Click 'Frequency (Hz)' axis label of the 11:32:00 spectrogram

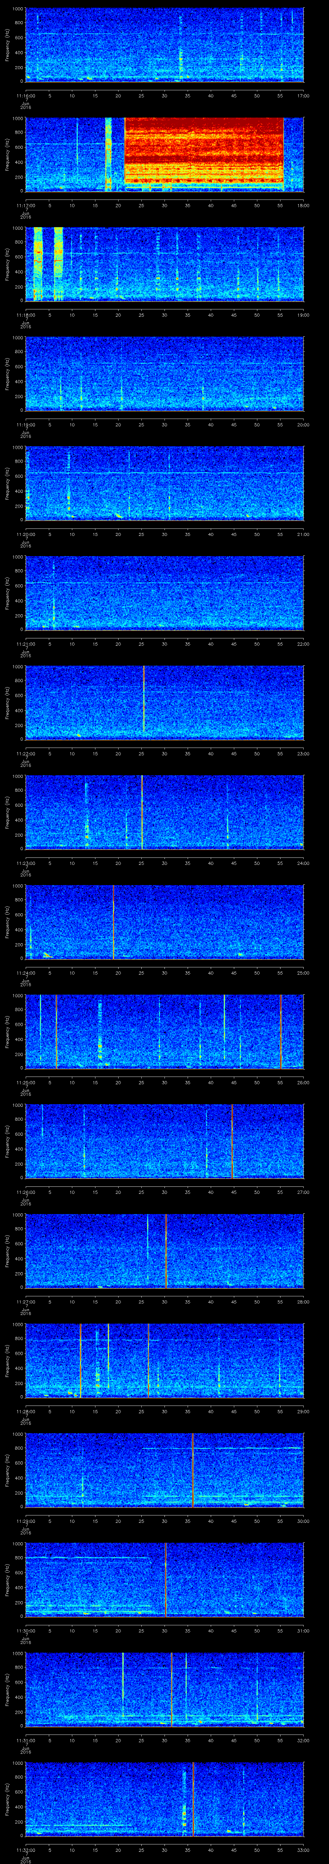(7, 1799)
